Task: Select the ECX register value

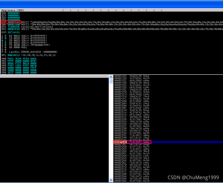Action: [x=14, y=15]
